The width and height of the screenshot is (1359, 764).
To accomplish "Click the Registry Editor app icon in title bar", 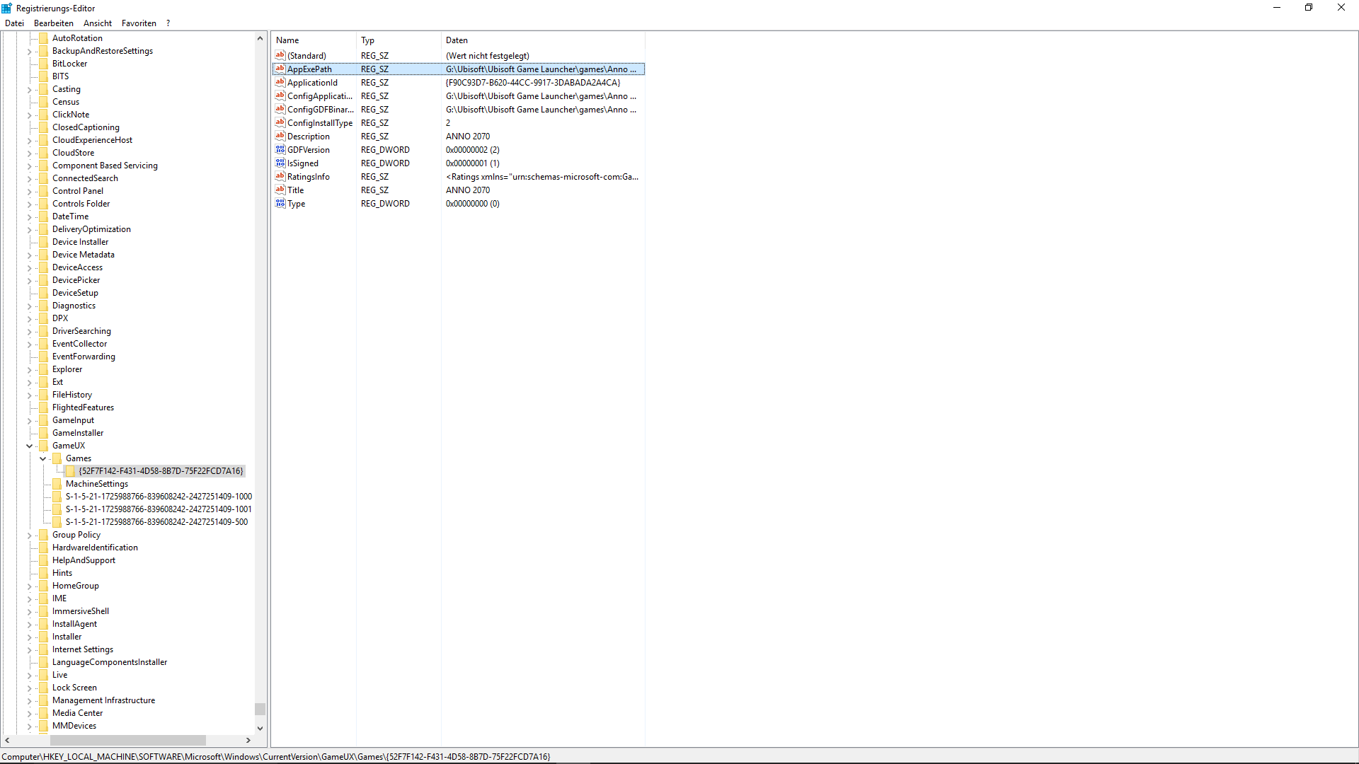I will 7,8.
